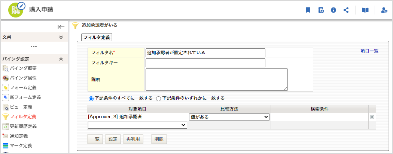Click the 購入申請 application logo icon
The height and width of the screenshot is (154, 393).
(16, 10)
